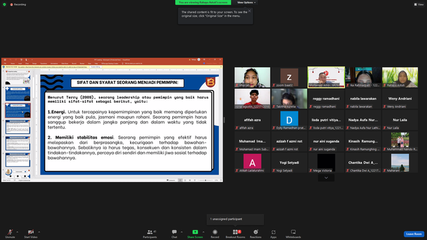Click Enable Editing in the Protected View bar
This screenshot has width=427, height=240.
[x=95, y=67]
